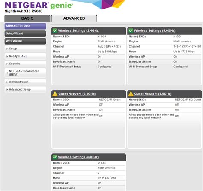
Task: Expand the NETGEAR Downloader (BETA) section
Action: 25,73
